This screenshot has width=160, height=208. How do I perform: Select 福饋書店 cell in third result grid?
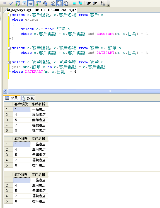39,196
